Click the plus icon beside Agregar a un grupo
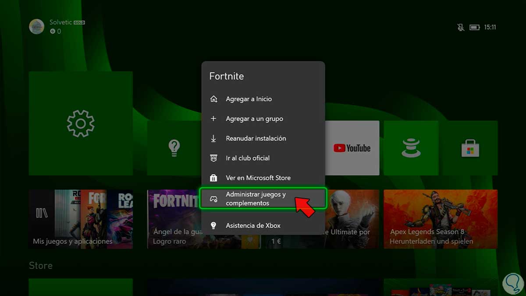The height and width of the screenshot is (296, 526). click(x=213, y=119)
